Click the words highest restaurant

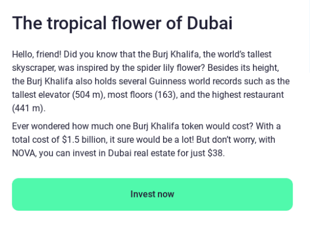point(248,95)
